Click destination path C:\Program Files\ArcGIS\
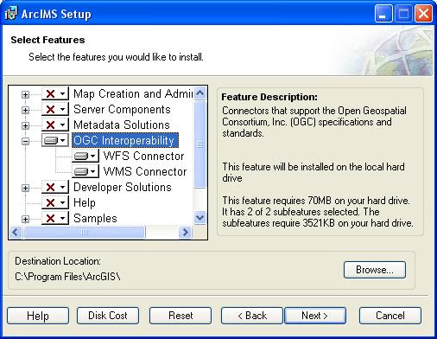437x339 pixels. click(67, 277)
